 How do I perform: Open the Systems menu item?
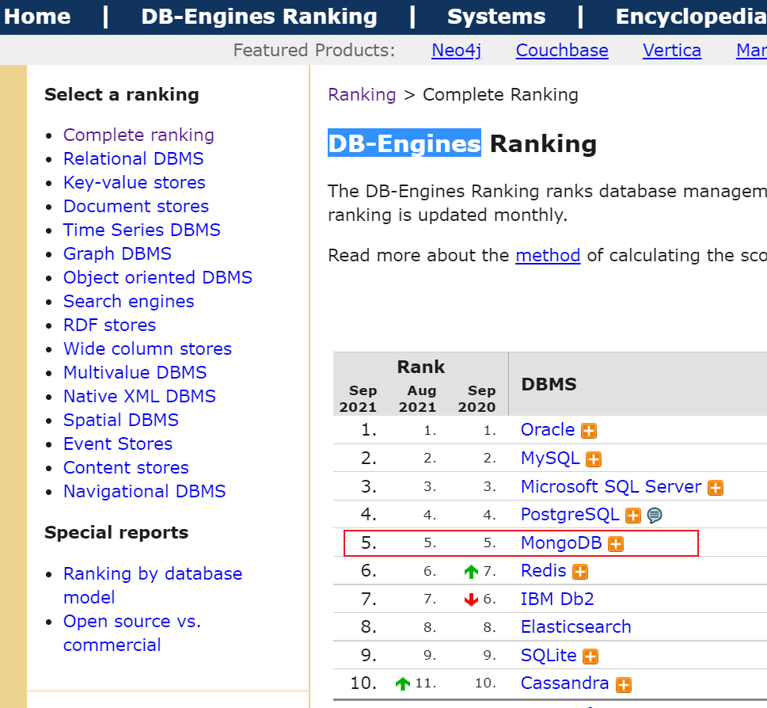[496, 17]
